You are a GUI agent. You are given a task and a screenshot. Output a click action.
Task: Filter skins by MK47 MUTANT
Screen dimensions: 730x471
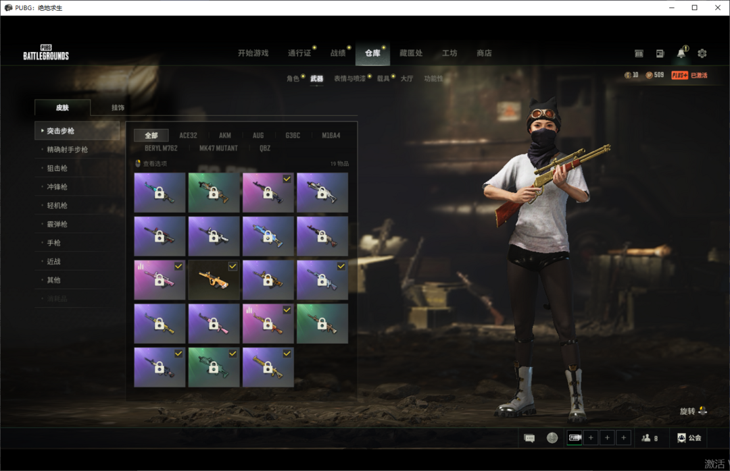tap(218, 148)
